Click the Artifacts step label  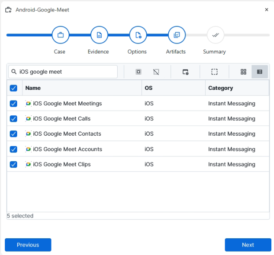tap(176, 52)
